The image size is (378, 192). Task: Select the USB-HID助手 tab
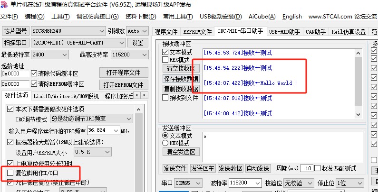point(284,31)
